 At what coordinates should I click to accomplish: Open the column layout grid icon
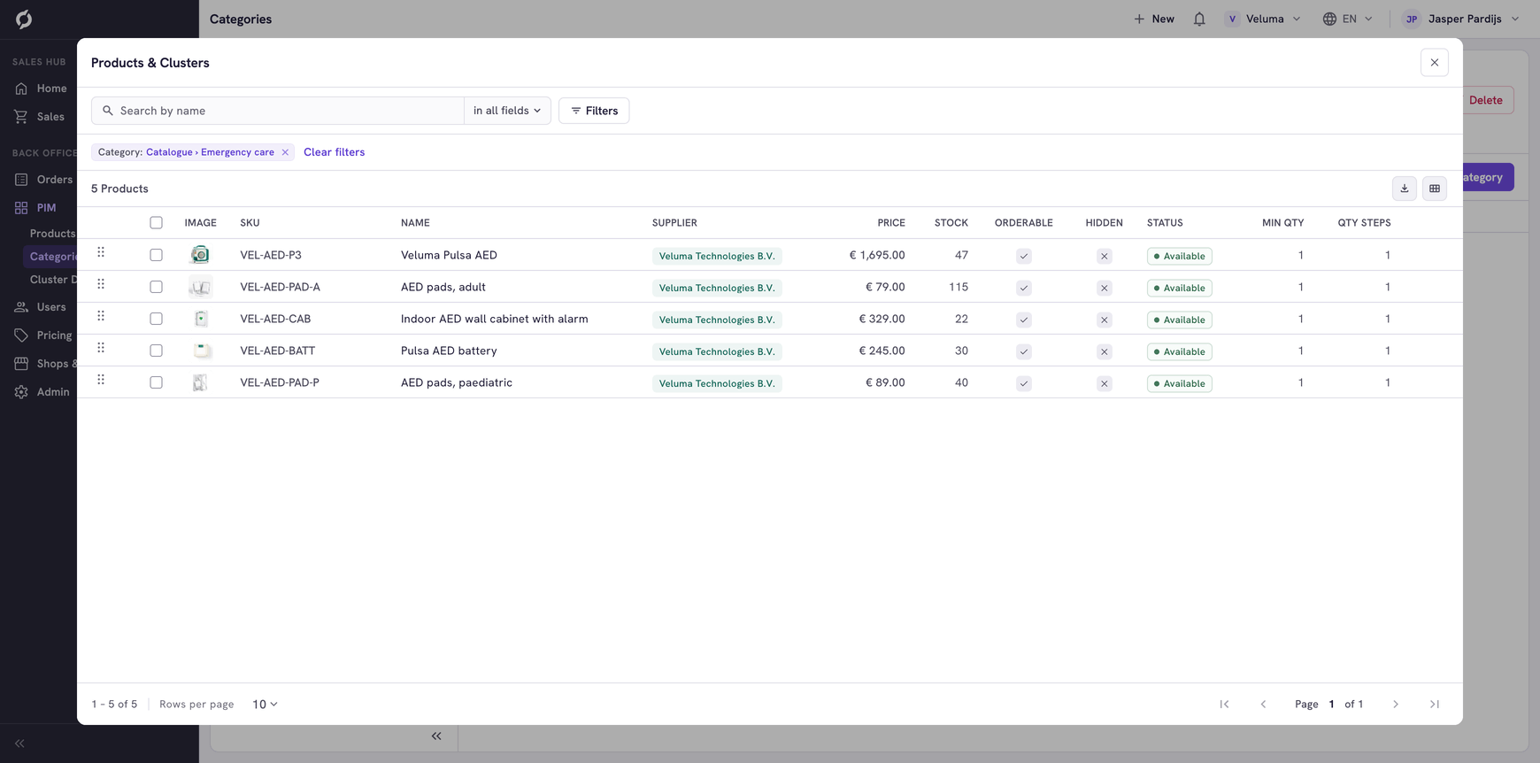click(1435, 189)
